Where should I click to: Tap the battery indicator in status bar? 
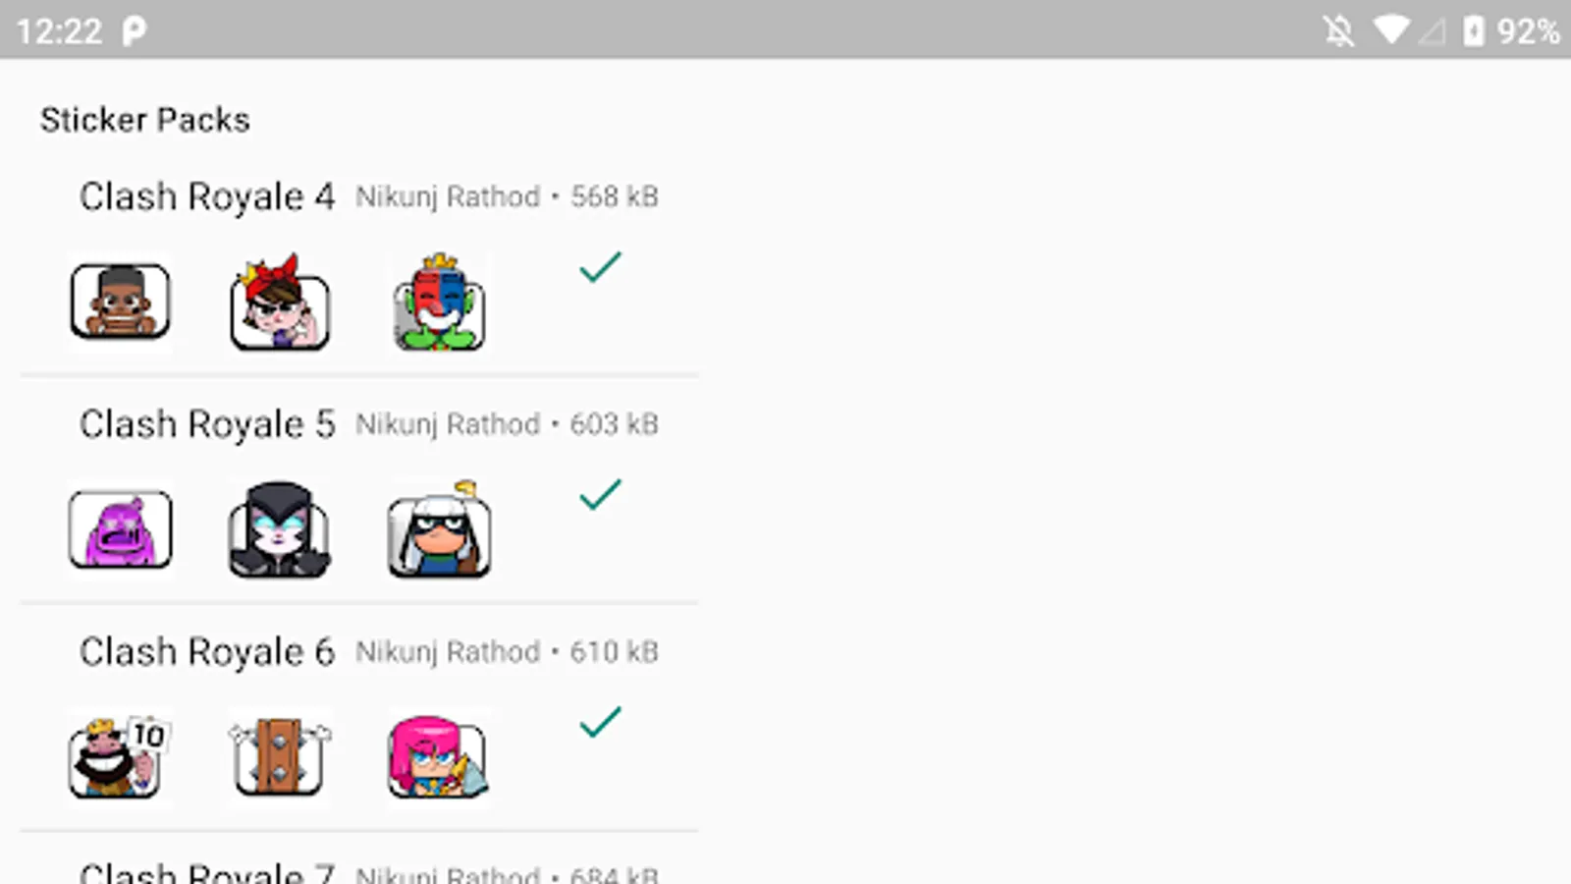[1473, 30]
